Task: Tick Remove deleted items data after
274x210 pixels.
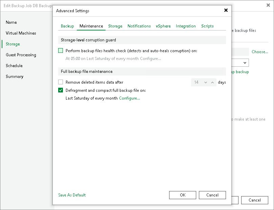Action: pyautogui.click(x=61, y=82)
